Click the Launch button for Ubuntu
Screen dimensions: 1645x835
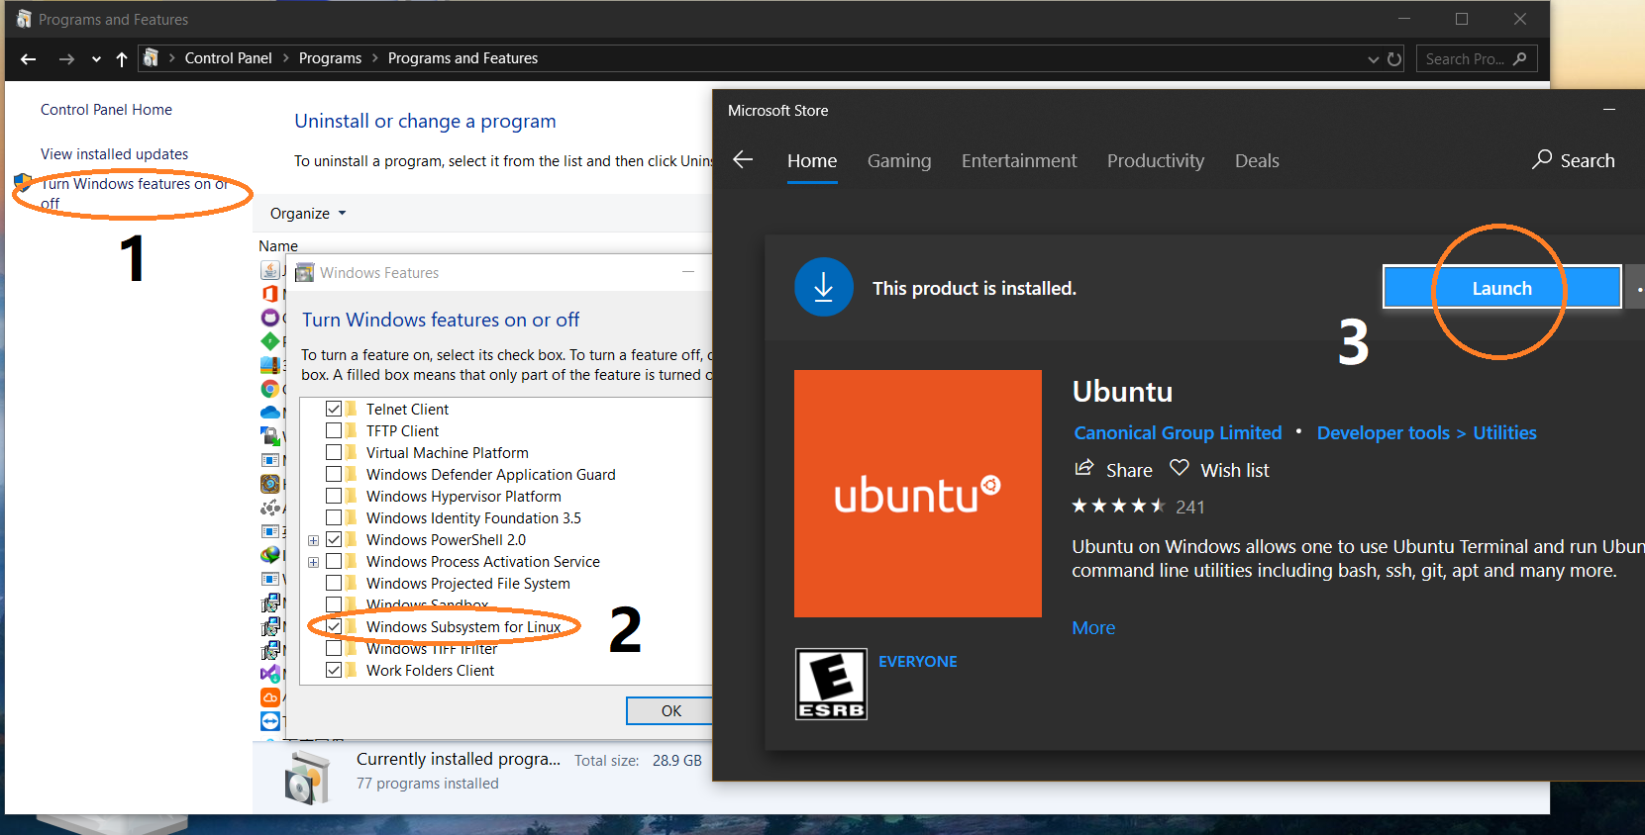(1501, 287)
